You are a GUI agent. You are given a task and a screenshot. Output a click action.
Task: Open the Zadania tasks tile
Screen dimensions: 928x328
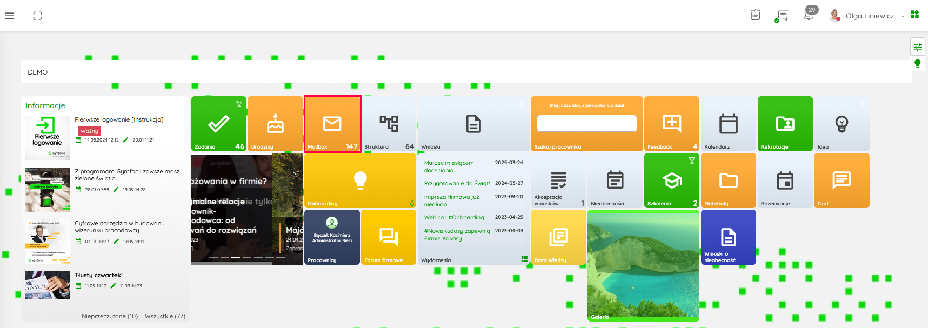(218, 124)
